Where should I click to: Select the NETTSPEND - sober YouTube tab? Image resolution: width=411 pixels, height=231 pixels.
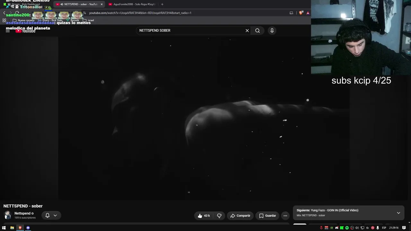pyautogui.click(x=79, y=4)
